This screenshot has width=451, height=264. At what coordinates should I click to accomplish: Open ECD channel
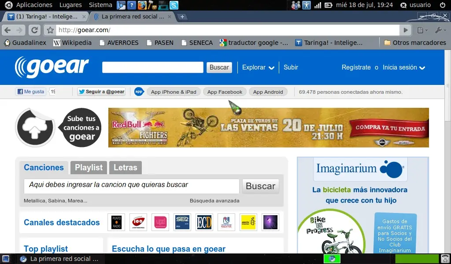coord(204,222)
